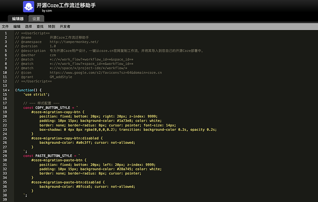Click the script's ghost logo icon
Viewport: 318px width, 202px height.
(29, 6)
